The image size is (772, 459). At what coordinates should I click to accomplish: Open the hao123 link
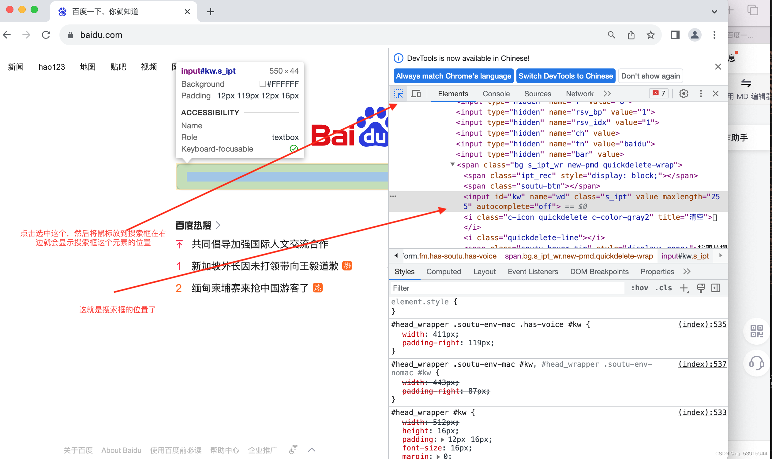[x=51, y=67]
